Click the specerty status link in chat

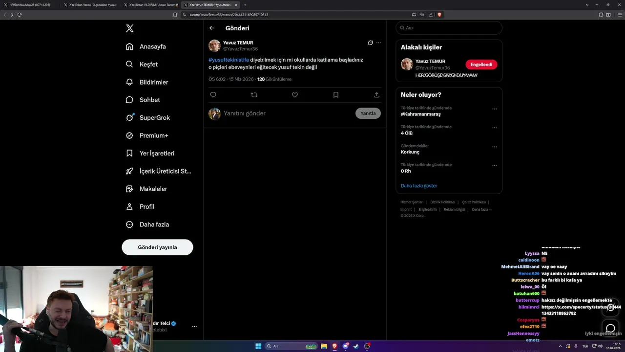581,310
